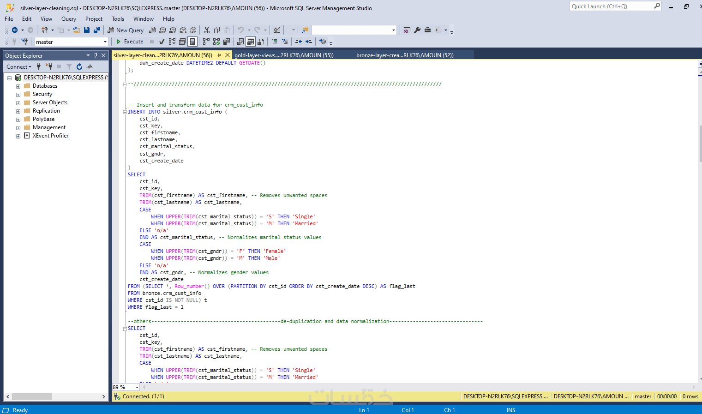Display Estimated Execution Plan icon

point(172,42)
